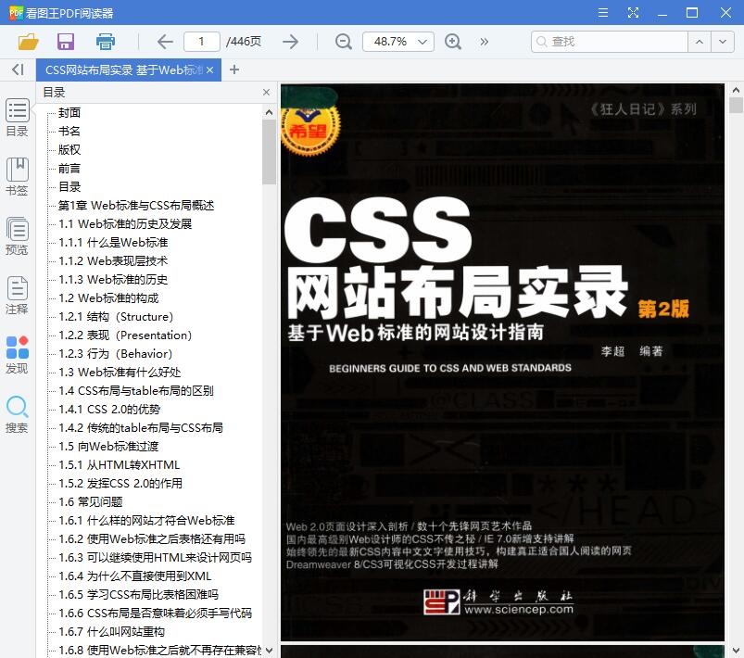The width and height of the screenshot is (744, 658).
Task: Find next search result arrow
Action: [723, 42]
